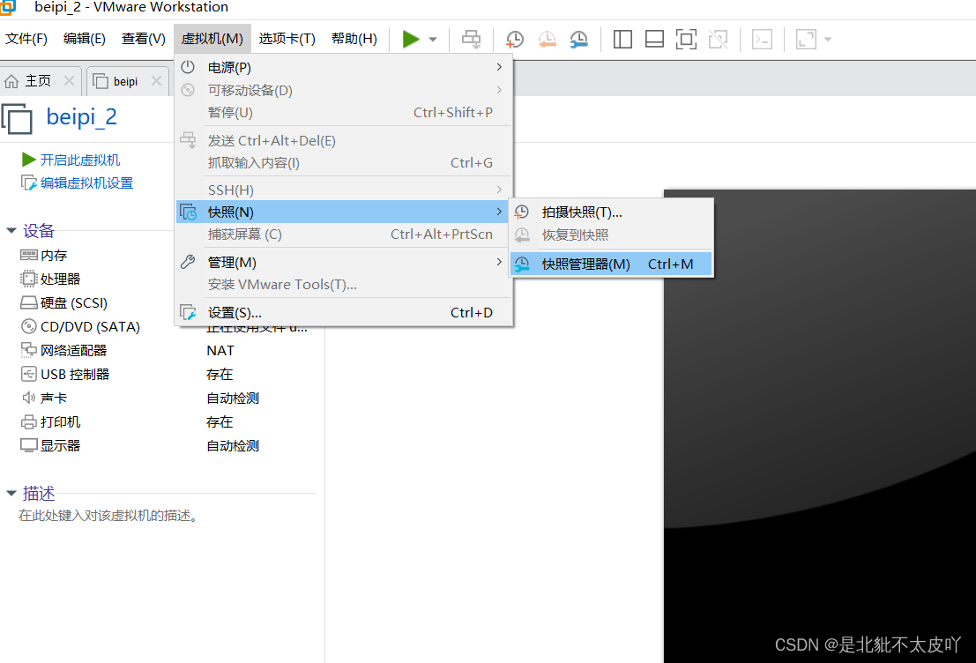
Task: Click the 电源 power icon in menu
Action: (x=188, y=67)
